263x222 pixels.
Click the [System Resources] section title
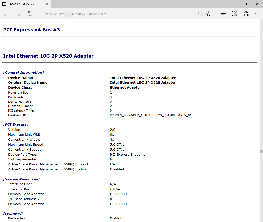[22, 179]
